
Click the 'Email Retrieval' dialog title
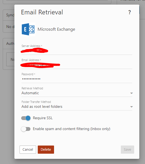coord(42,12)
